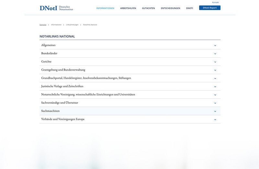
Task: Expand the Allgemeines chevron
Action: point(215,45)
